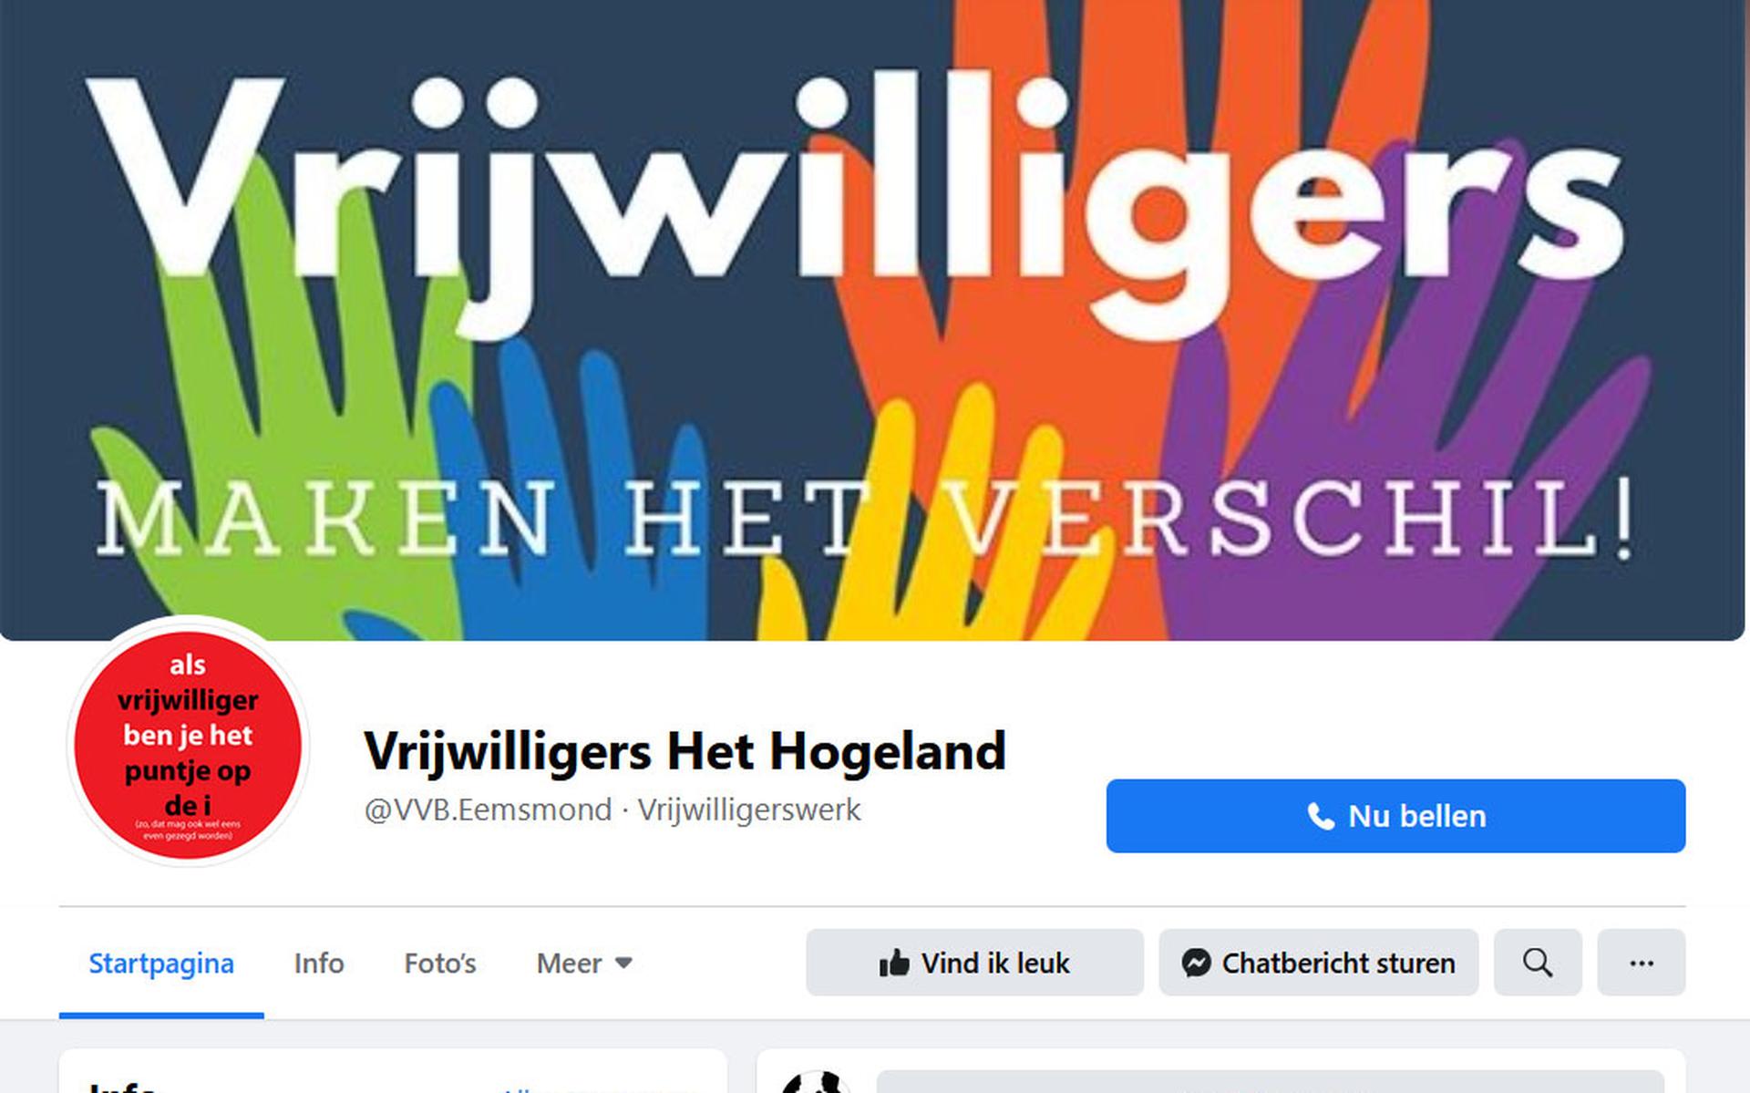Click the @VVB.Eemsmond username
The height and width of the screenshot is (1093, 1750).
pos(488,809)
